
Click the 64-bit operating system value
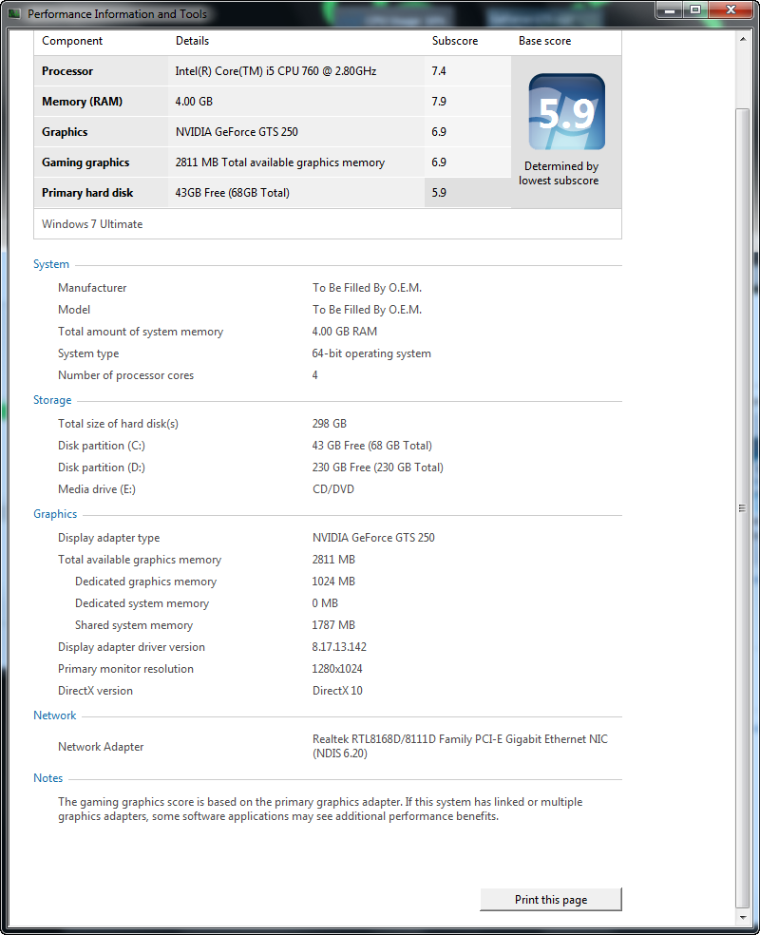pos(371,353)
